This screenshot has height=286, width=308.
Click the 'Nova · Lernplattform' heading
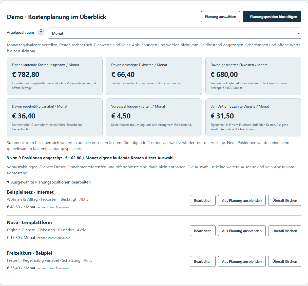(29, 222)
